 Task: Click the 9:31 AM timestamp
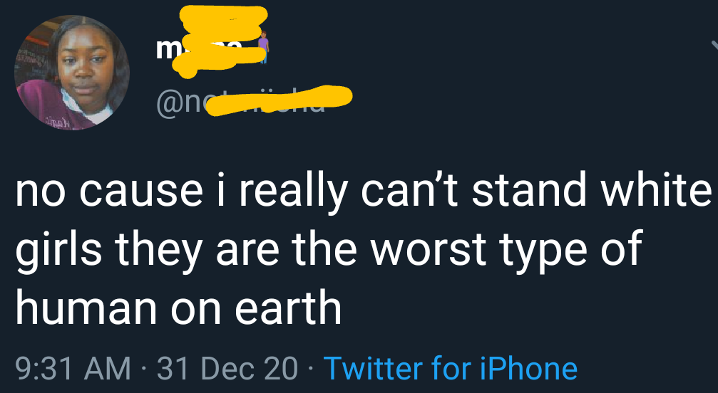tap(73, 368)
